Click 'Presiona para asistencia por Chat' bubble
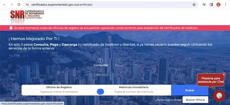This screenshot has height=105, width=230. pyautogui.click(x=211, y=80)
